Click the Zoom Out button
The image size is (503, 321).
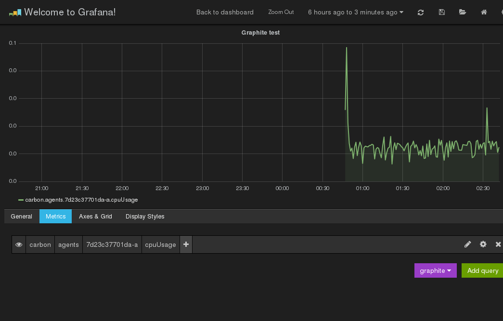pos(281,12)
